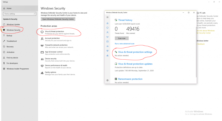Open Virus & threat protection settings link
The width and height of the screenshot is (222, 121).
[x=135, y=52]
